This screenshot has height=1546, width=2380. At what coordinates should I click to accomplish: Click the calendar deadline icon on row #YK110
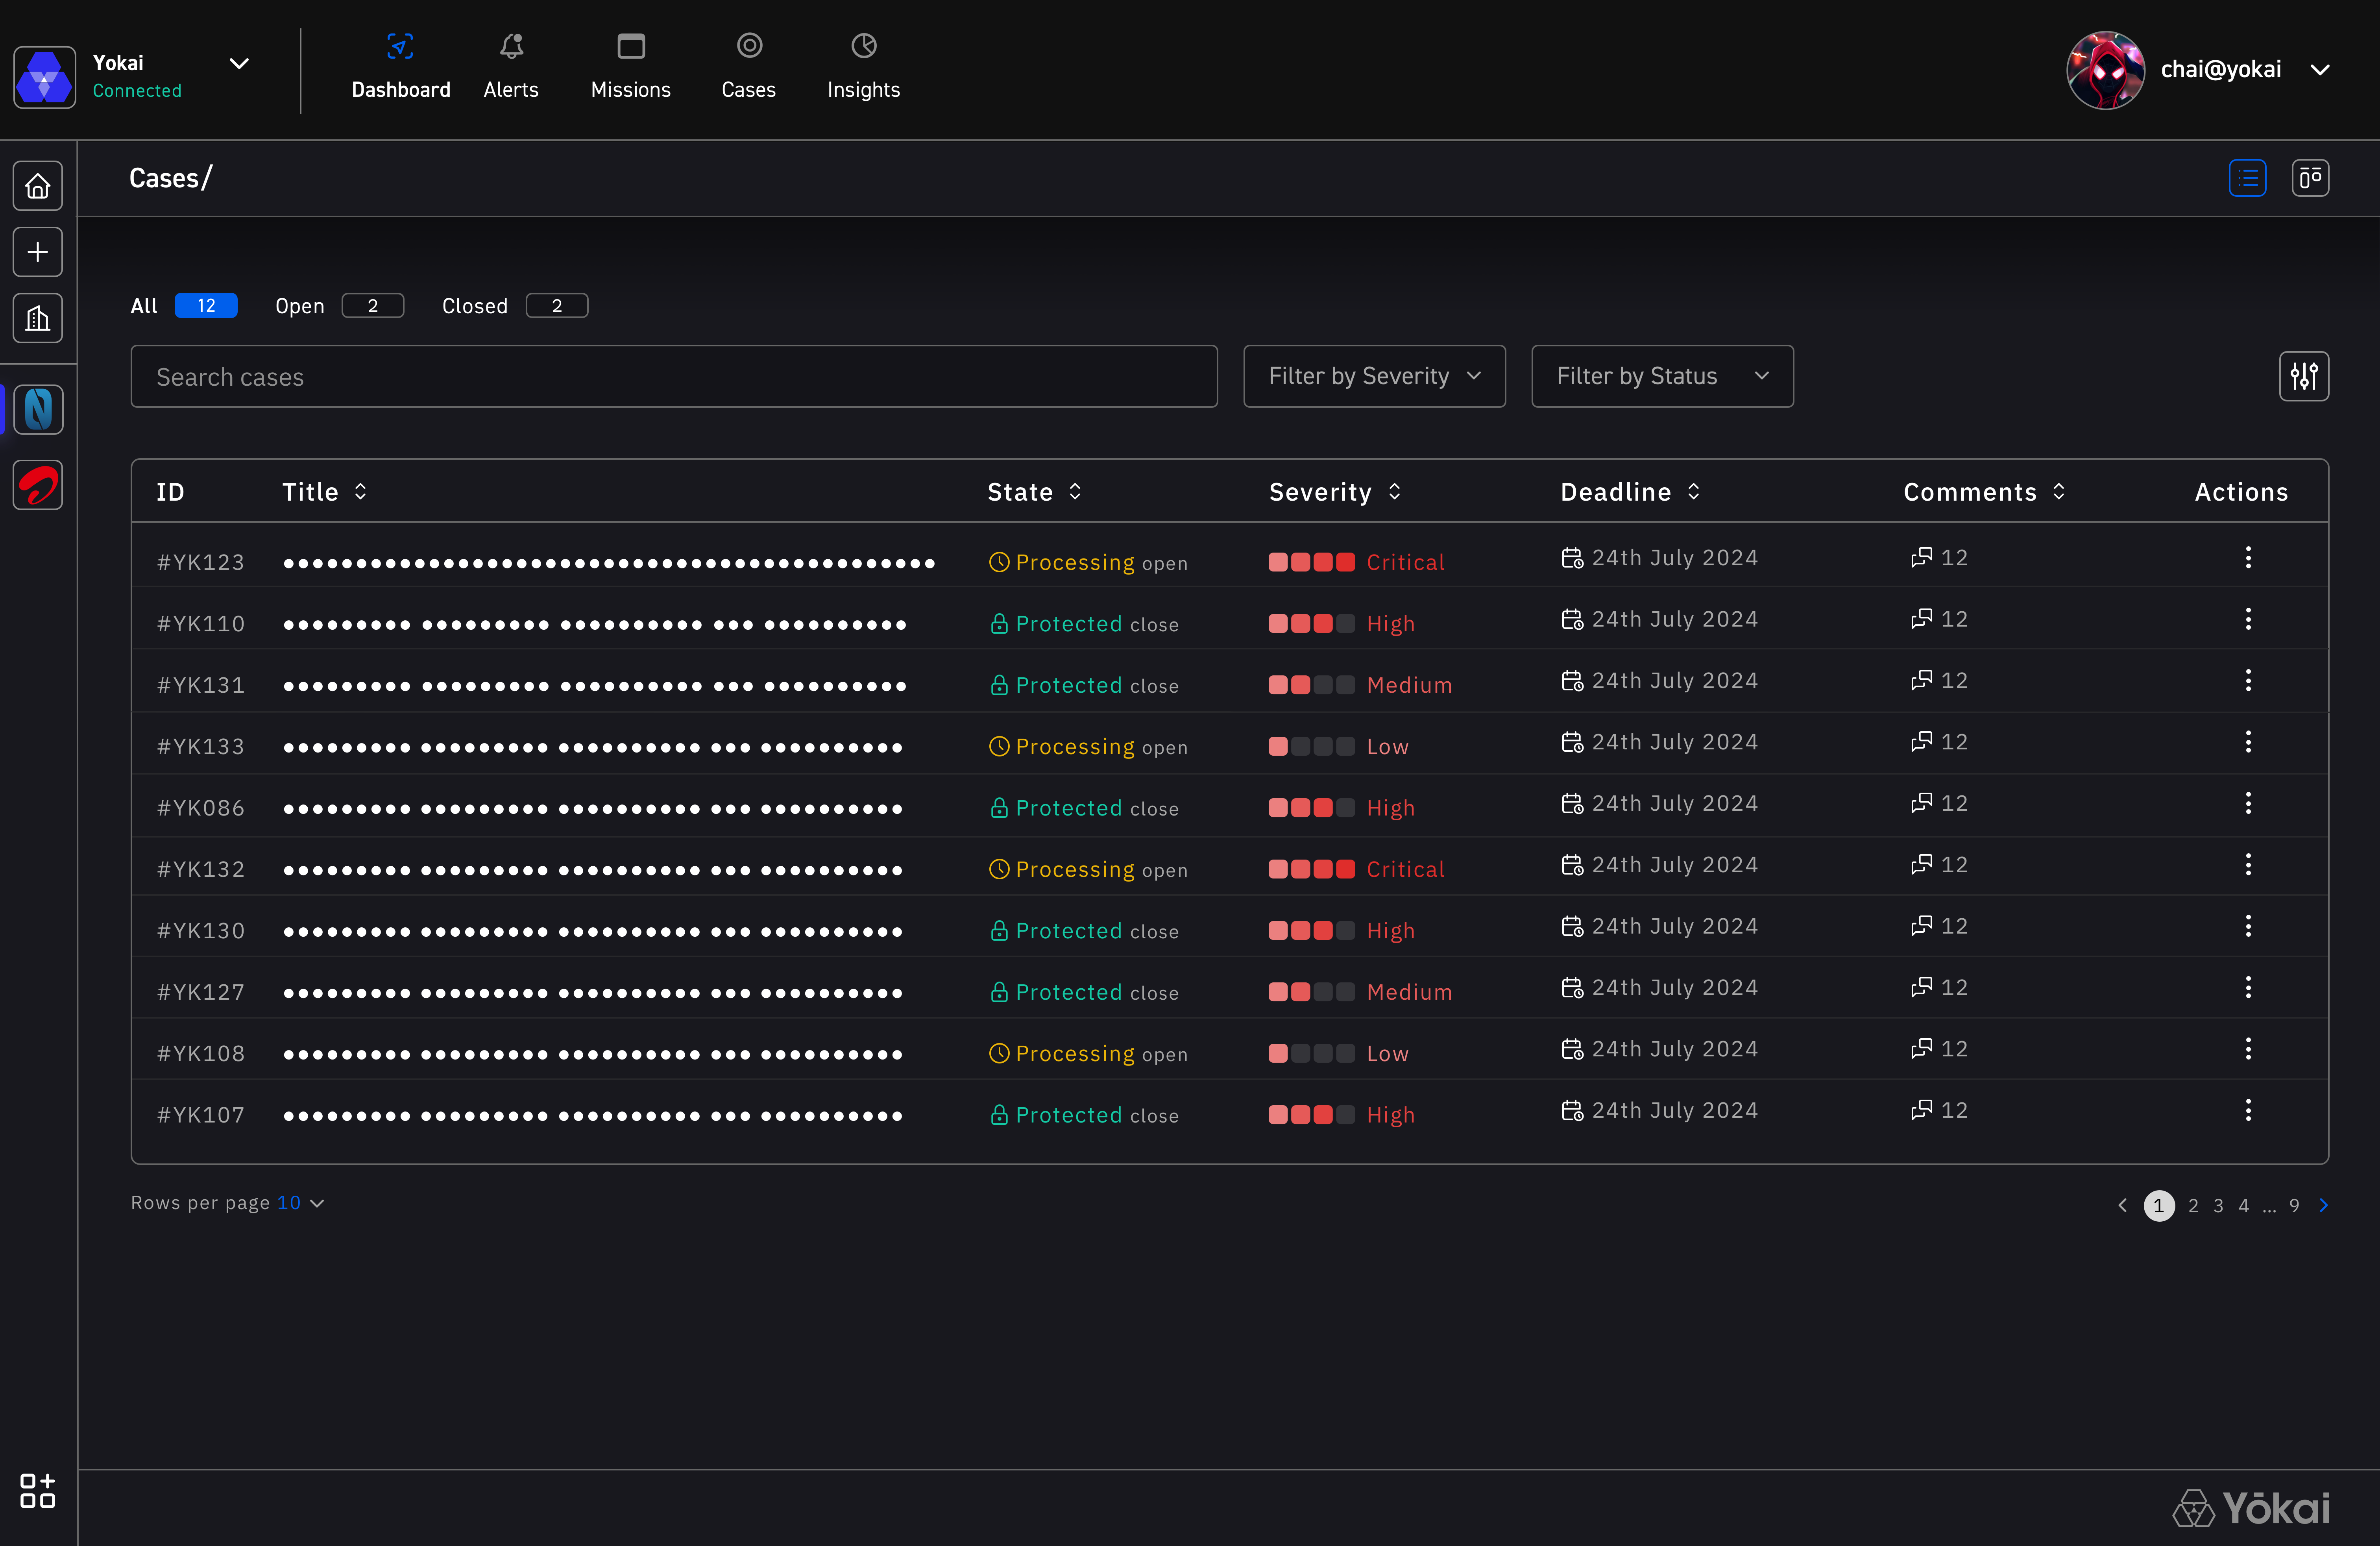[1572, 619]
